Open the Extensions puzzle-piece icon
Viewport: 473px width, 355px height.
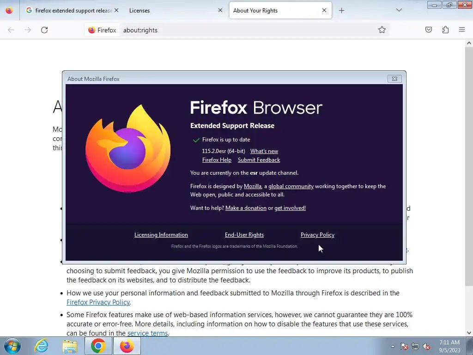[x=445, y=30]
